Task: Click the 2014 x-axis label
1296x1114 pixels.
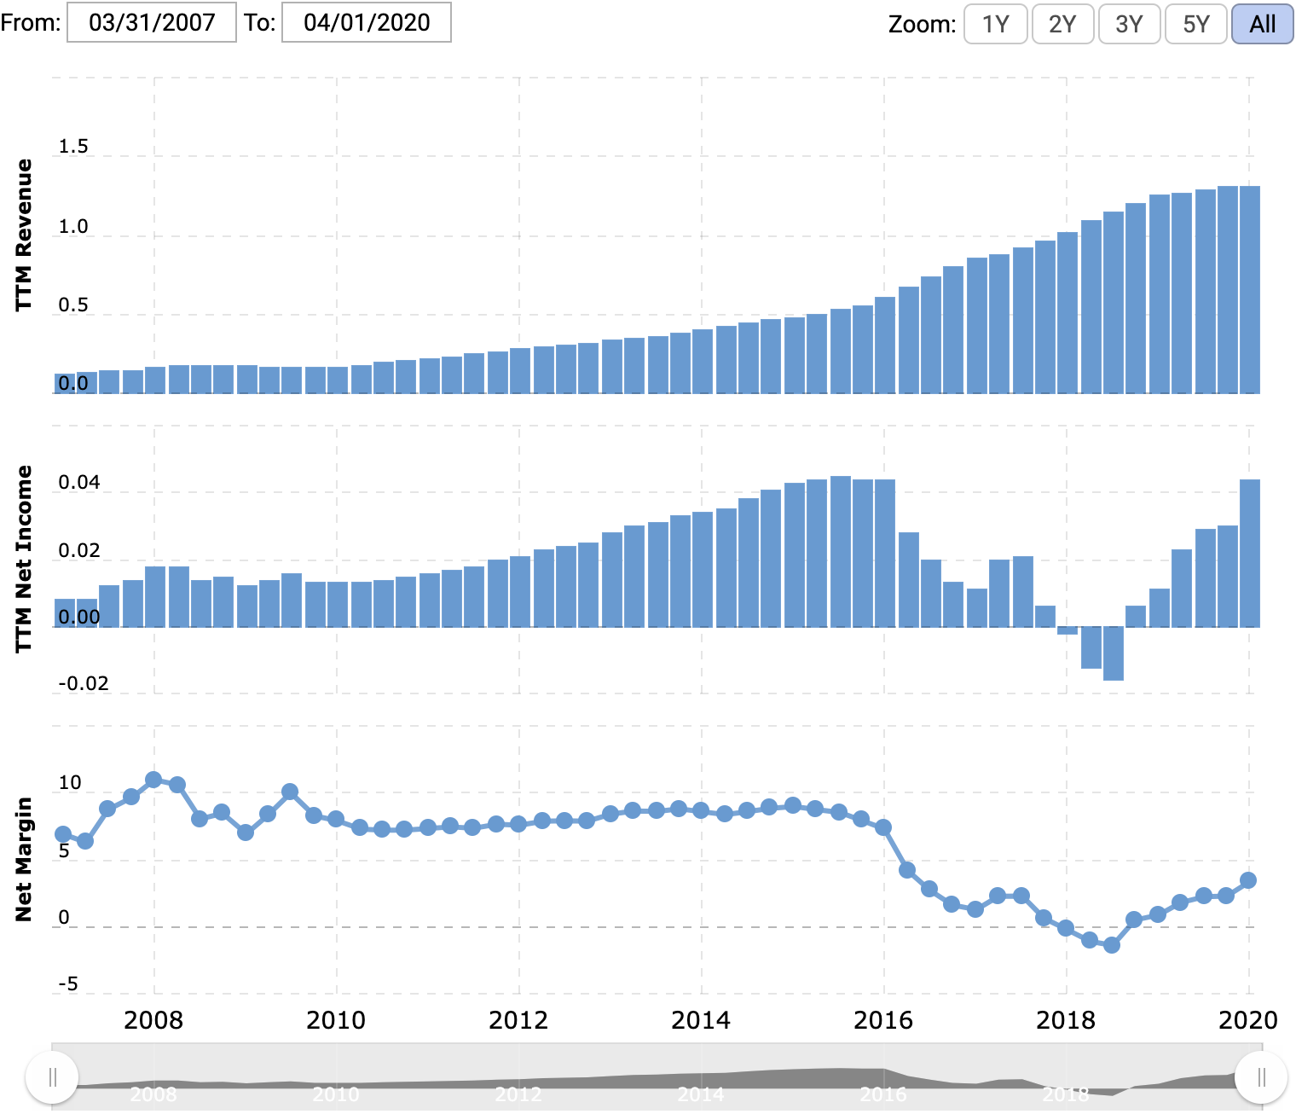Action: [701, 1020]
